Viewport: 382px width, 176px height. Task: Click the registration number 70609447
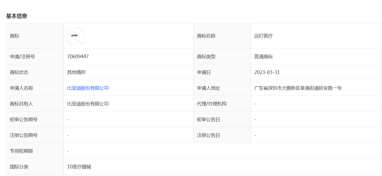click(x=78, y=57)
